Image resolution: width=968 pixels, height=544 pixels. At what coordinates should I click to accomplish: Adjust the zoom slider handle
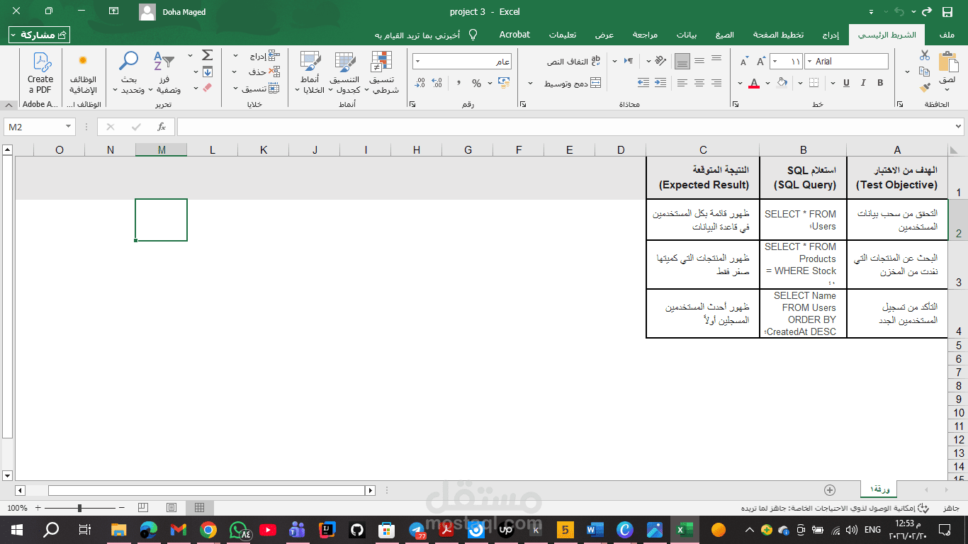[79, 508]
